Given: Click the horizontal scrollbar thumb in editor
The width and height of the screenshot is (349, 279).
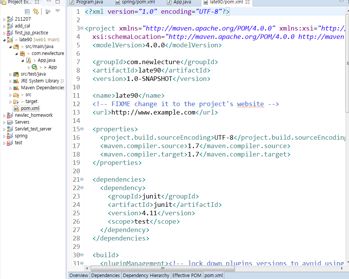Looking at the screenshot, I should point(163,268).
